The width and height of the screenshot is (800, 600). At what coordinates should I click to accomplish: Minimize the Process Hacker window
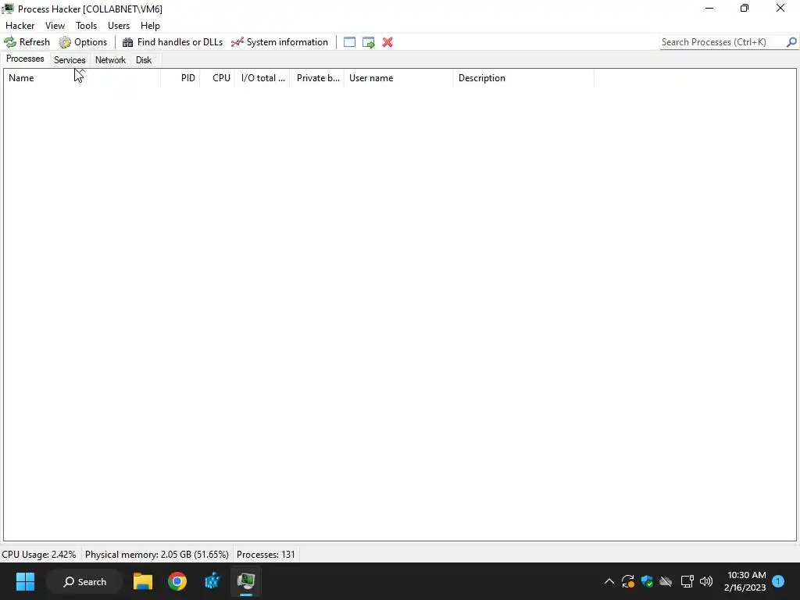tap(709, 8)
